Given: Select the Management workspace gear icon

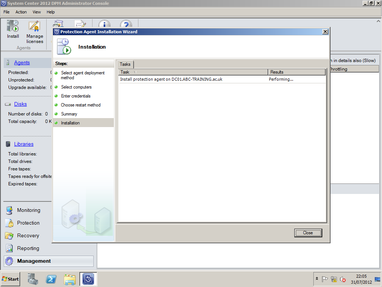Looking at the screenshot, I should [9, 261].
